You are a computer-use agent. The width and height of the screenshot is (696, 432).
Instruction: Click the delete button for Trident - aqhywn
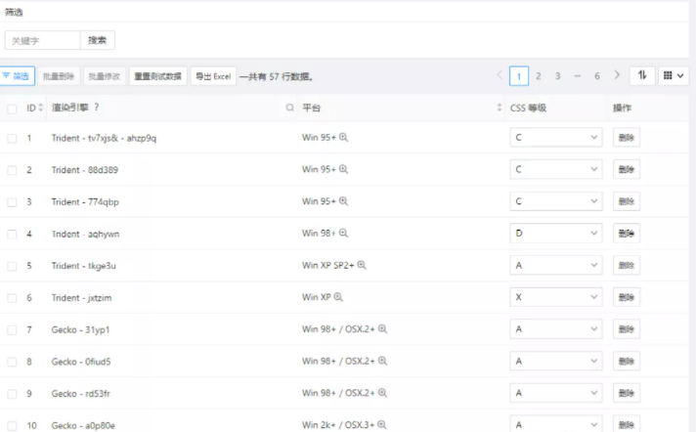627,234
